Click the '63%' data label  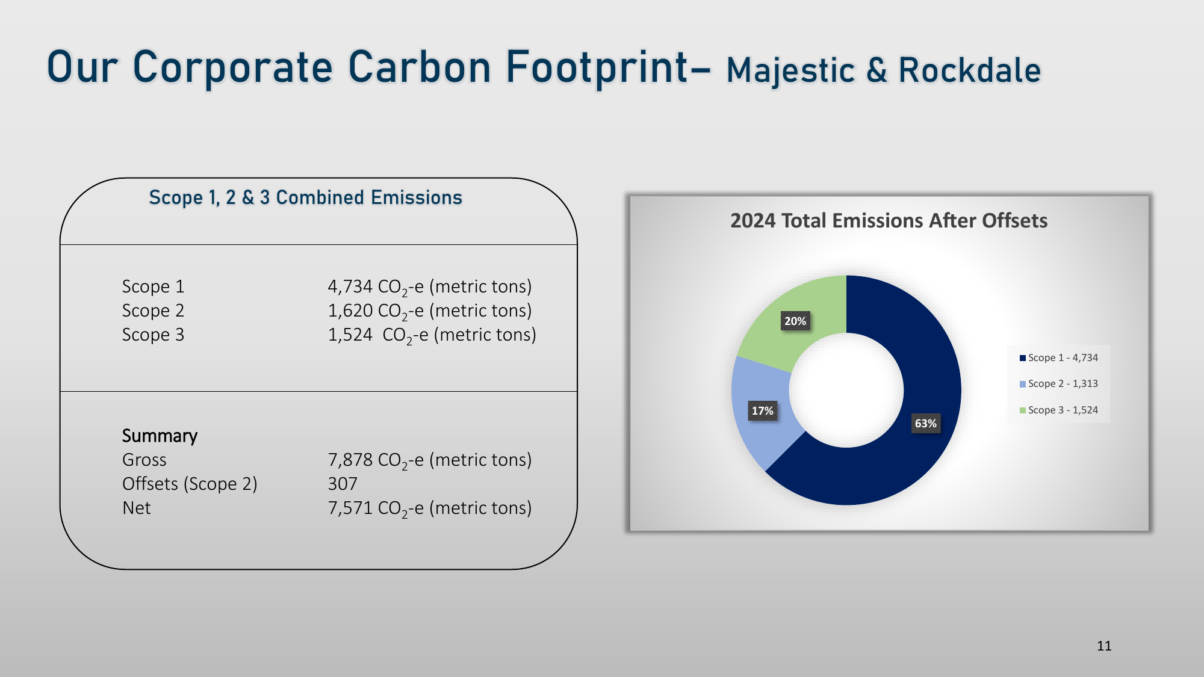925,423
